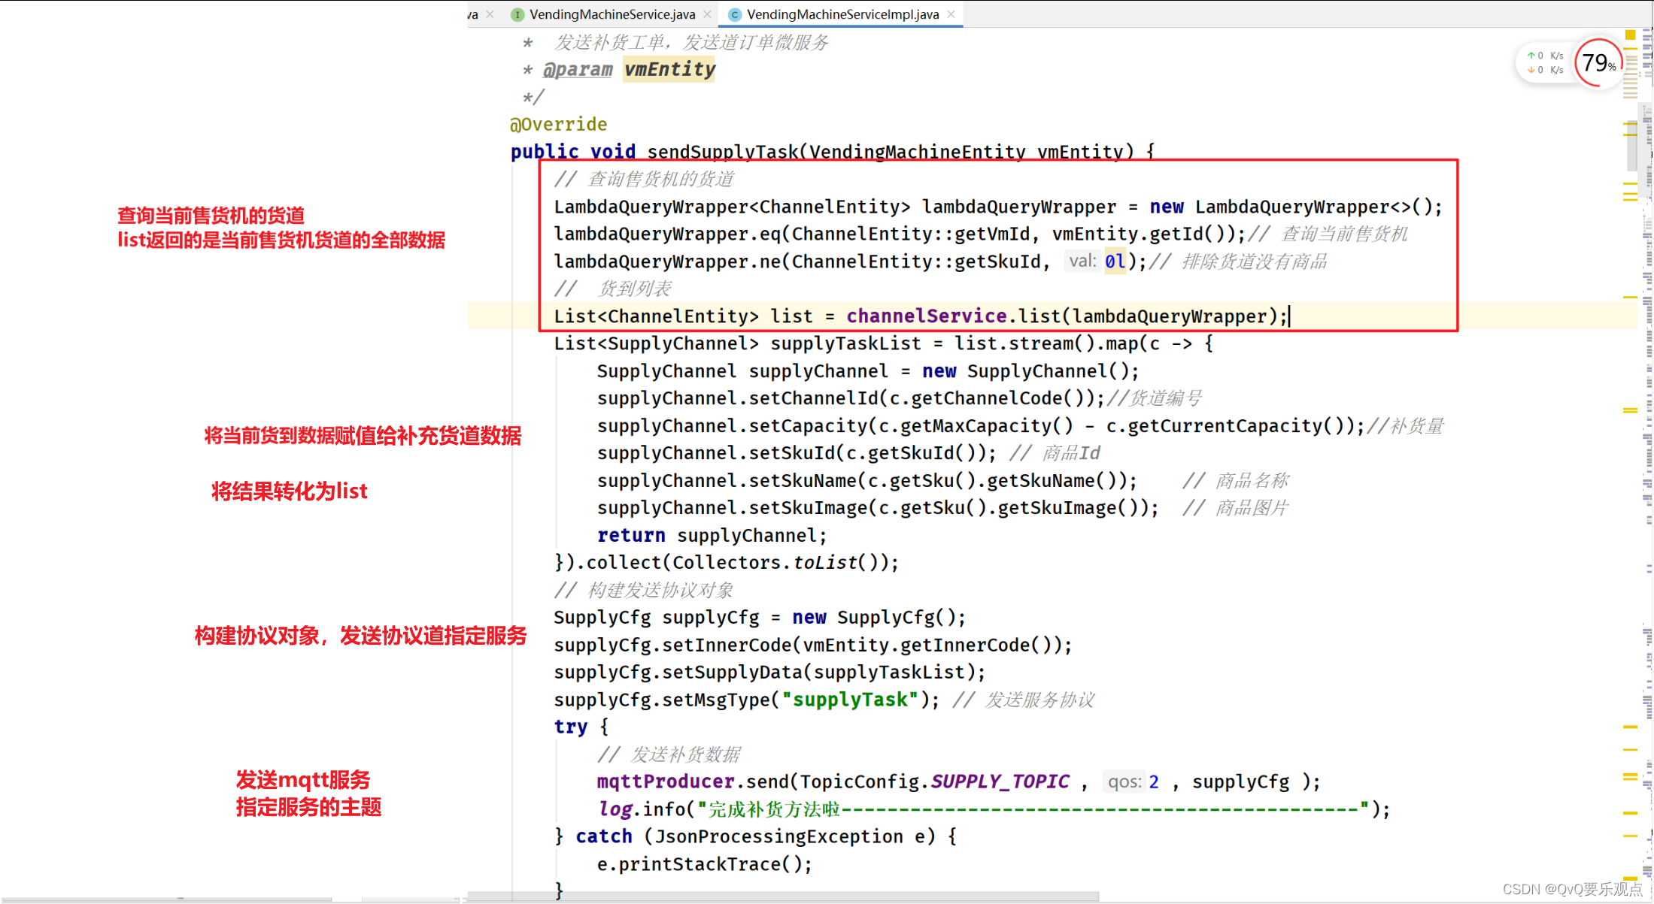1654x904 pixels.
Task: Select the VendingMachineServiceImpl.java tab
Action: coord(842,14)
